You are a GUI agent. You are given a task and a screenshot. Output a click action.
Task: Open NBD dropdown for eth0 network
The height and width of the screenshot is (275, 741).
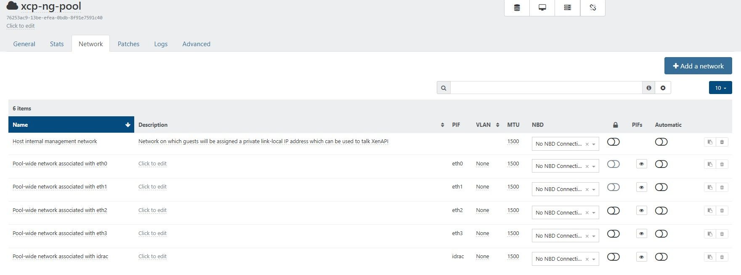(593, 166)
